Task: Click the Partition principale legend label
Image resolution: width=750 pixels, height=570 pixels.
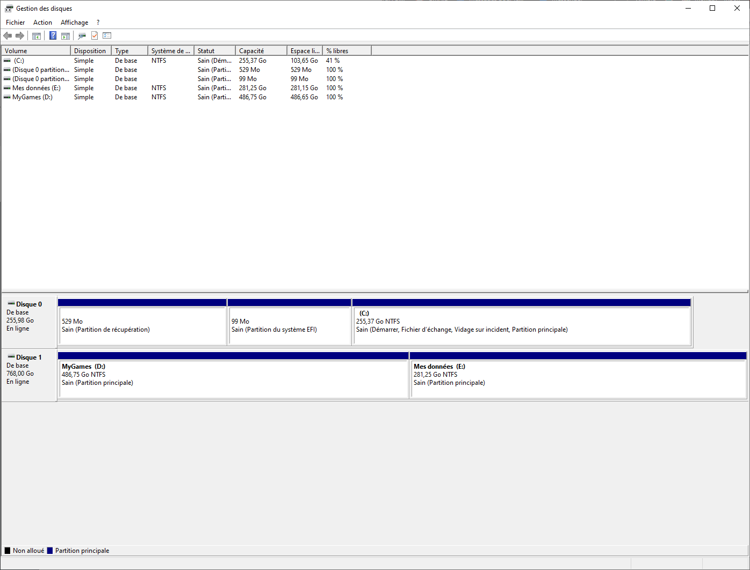Action: point(82,551)
